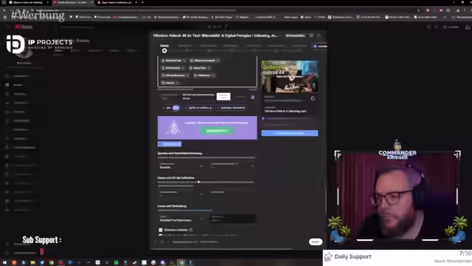Open the Chrome icon in the taskbar
472x266 pixels.
coord(52,263)
